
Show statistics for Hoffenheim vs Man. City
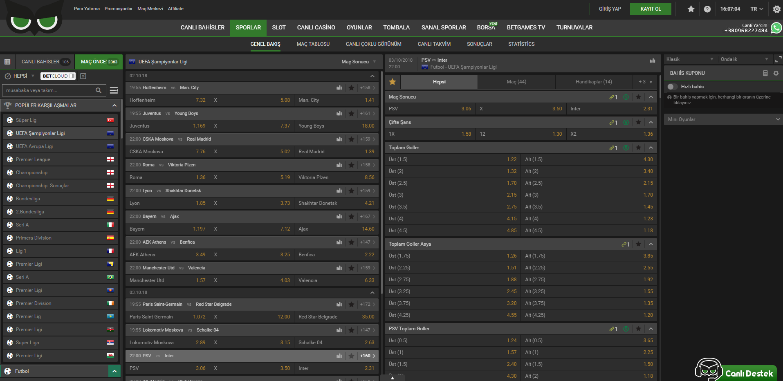pyautogui.click(x=339, y=87)
